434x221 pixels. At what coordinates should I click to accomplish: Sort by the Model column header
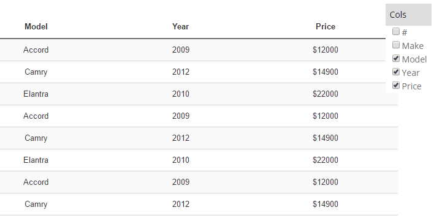pyautogui.click(x=36, y=26)
